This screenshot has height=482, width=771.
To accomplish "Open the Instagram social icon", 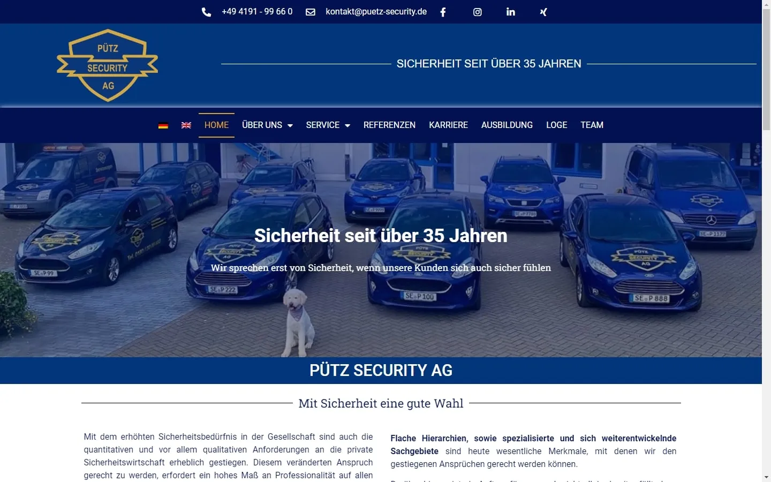I will (x=478, y=12).
